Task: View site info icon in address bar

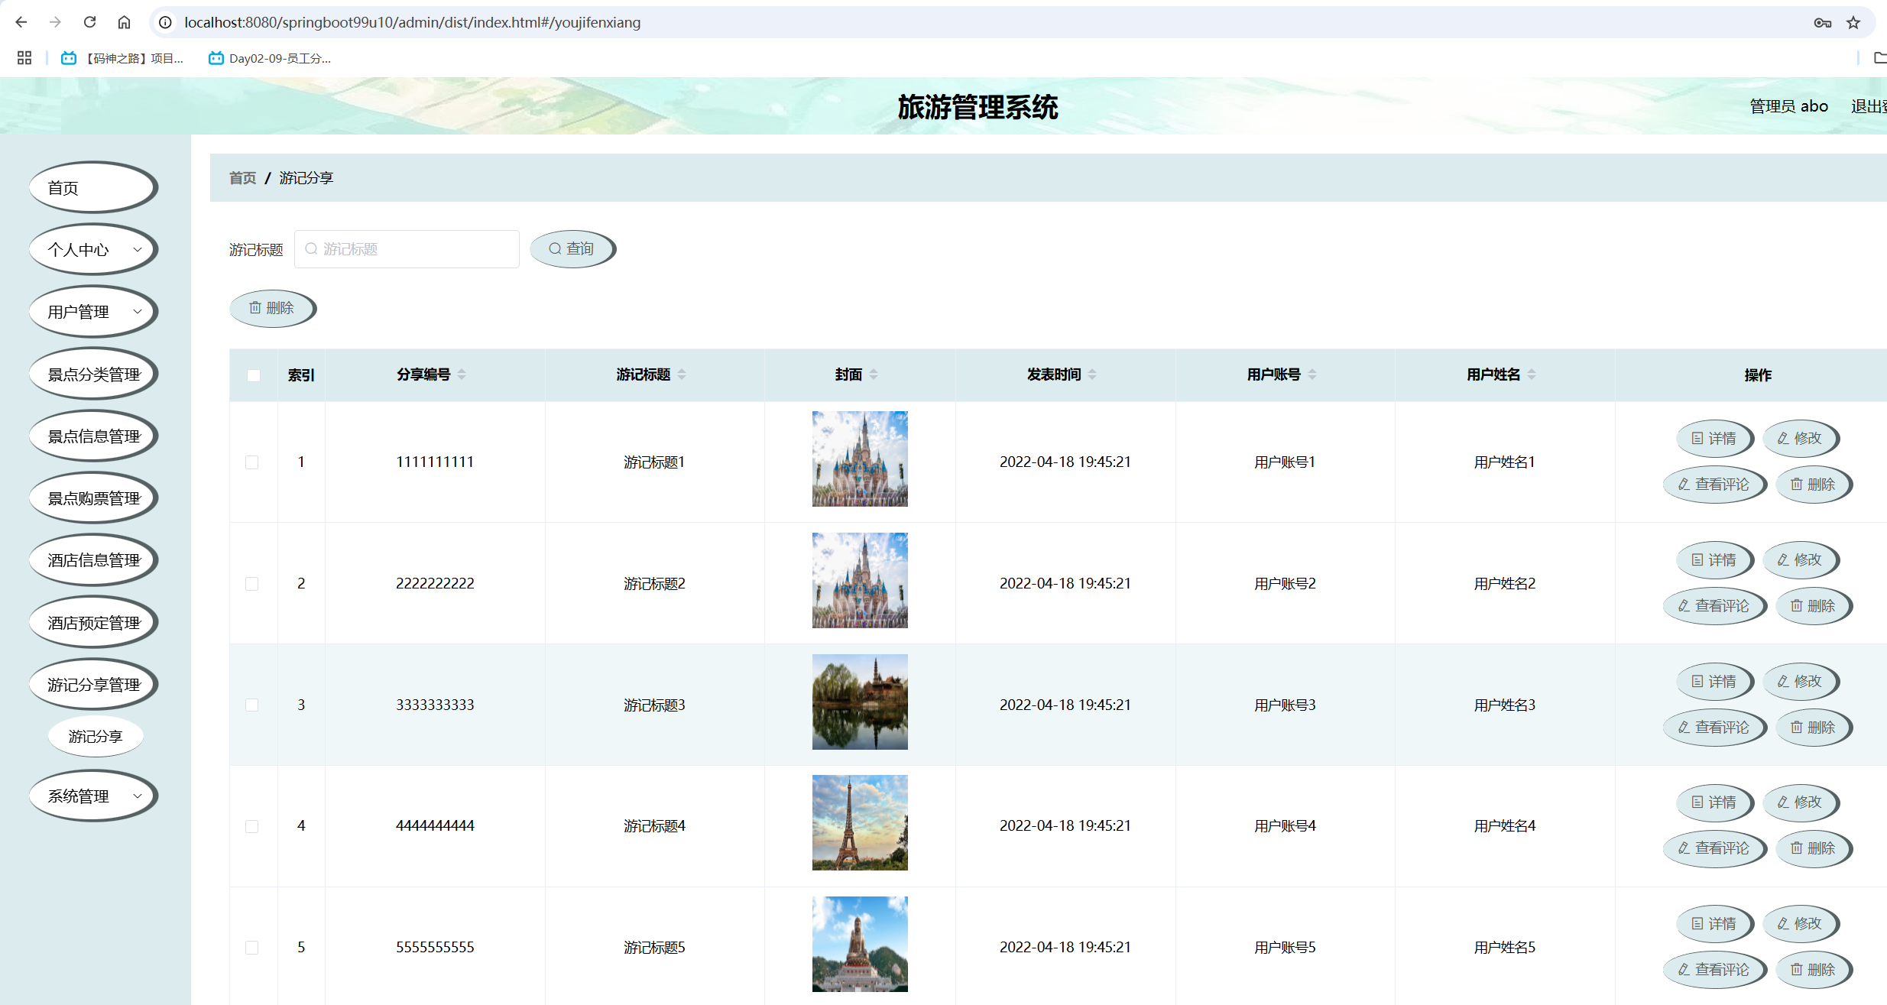Action: point(165,22)
